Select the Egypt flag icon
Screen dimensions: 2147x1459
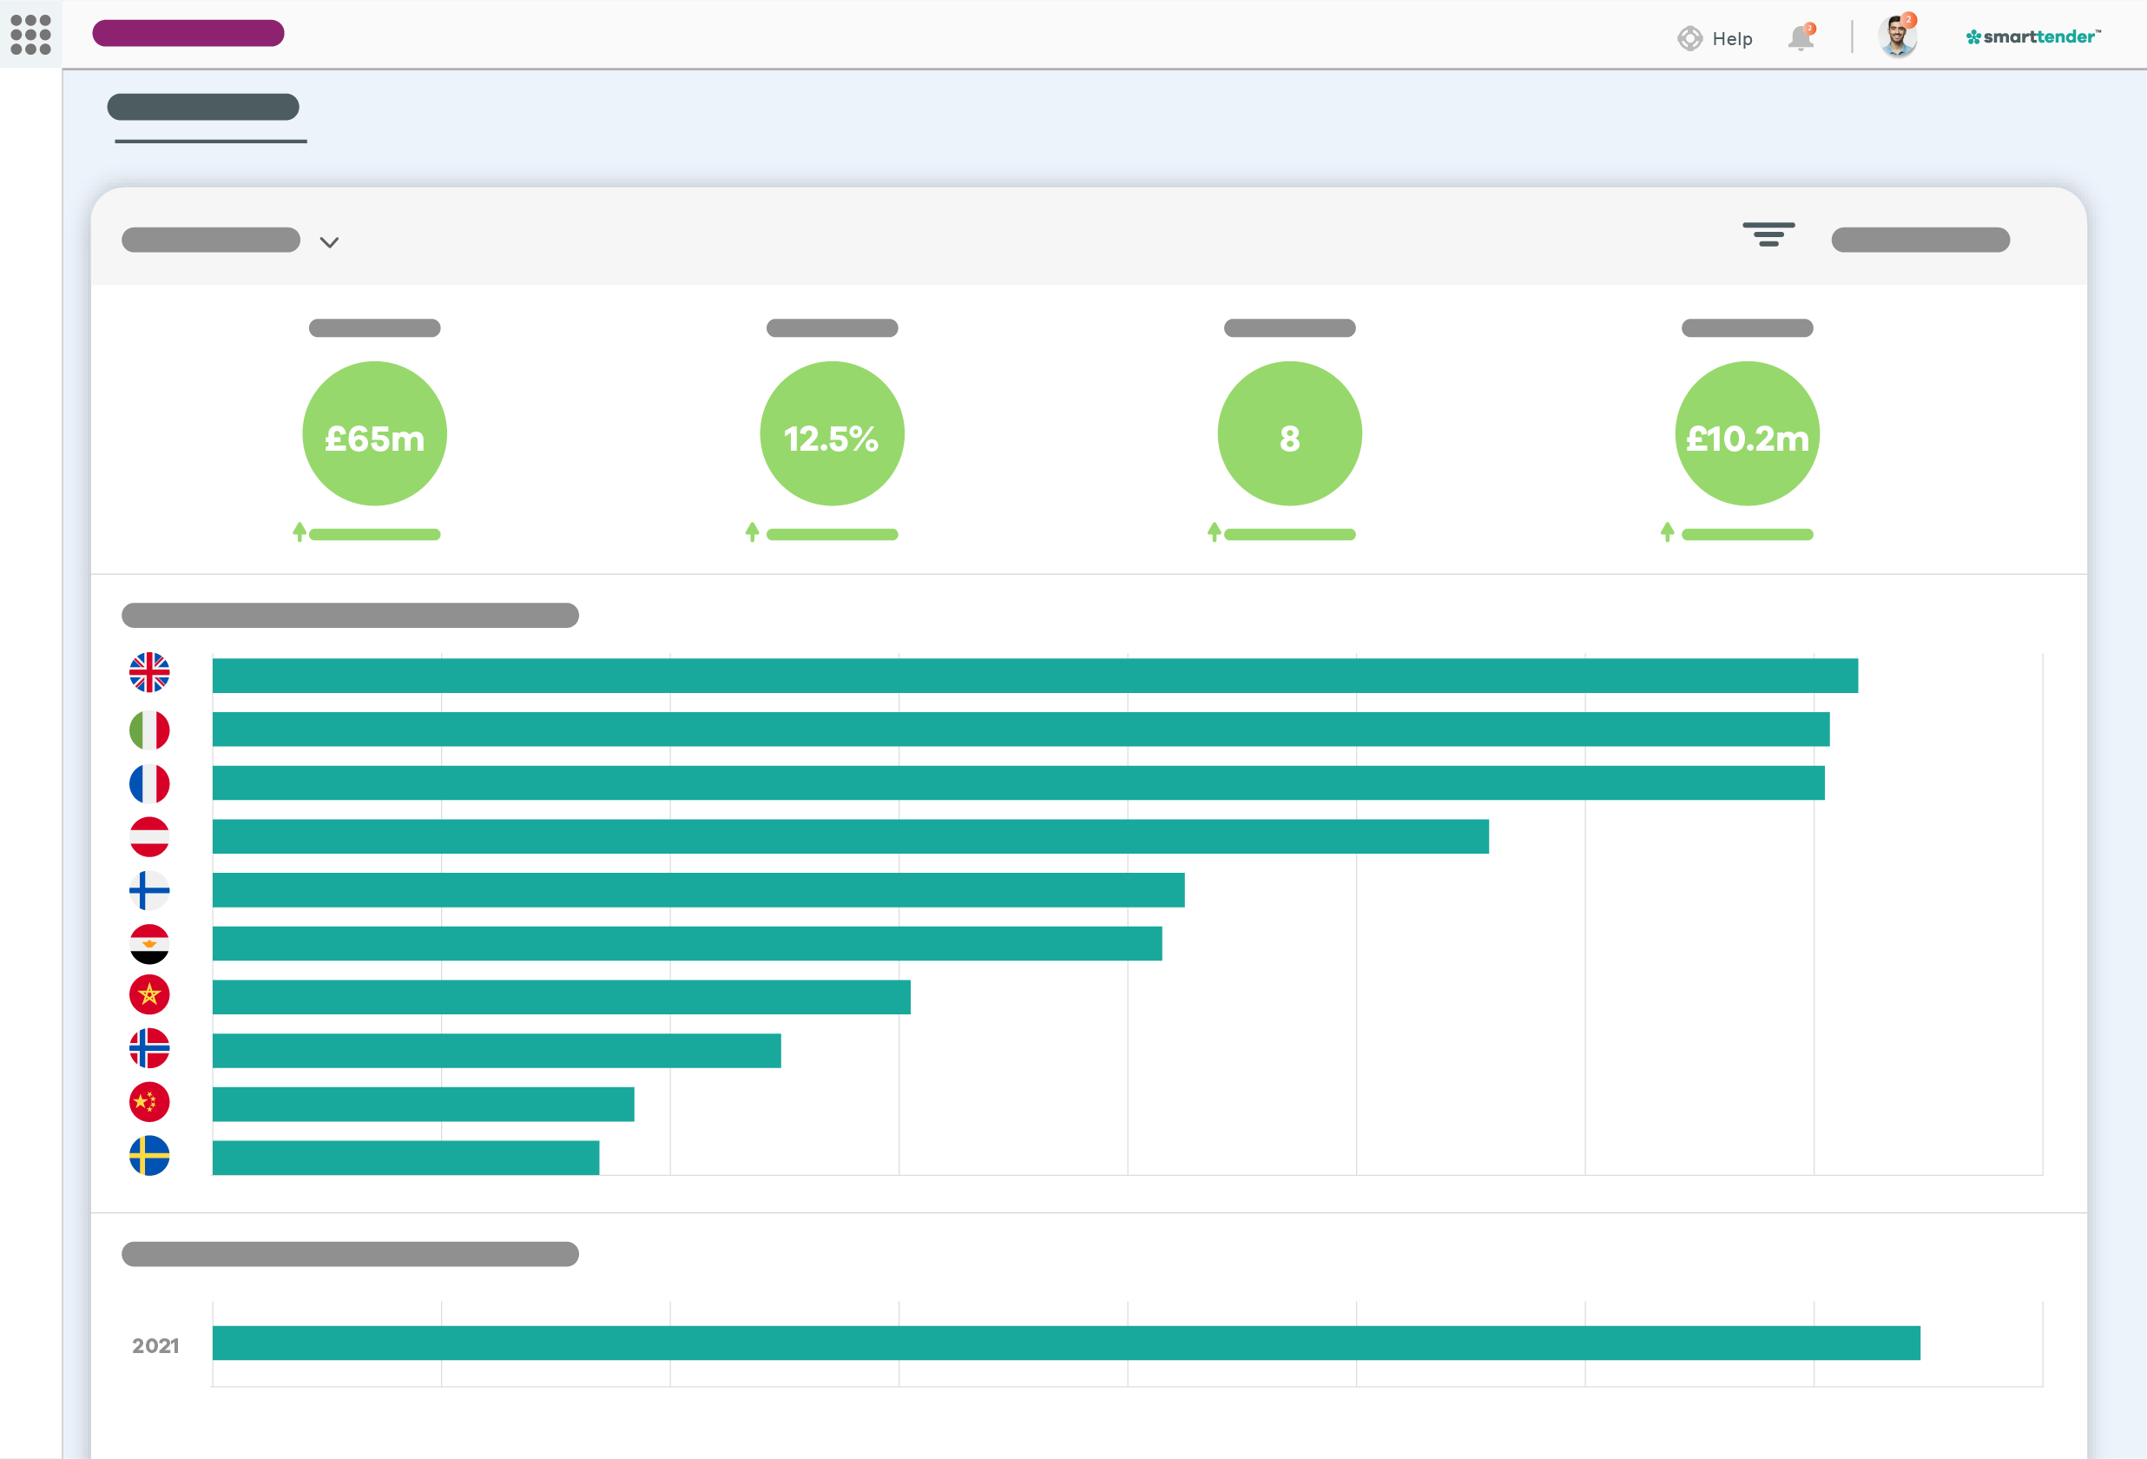pos(149,944)
